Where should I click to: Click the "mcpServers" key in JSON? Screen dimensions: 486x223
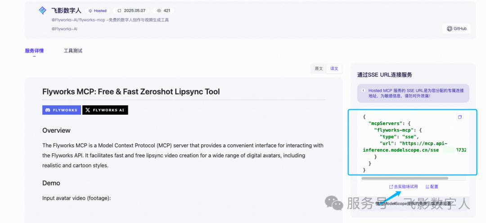pyautogui.click(x=385, y=123)
